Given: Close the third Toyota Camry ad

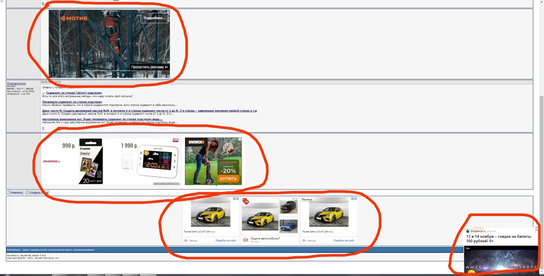Looking at the screenshot, I should point(355,199).
